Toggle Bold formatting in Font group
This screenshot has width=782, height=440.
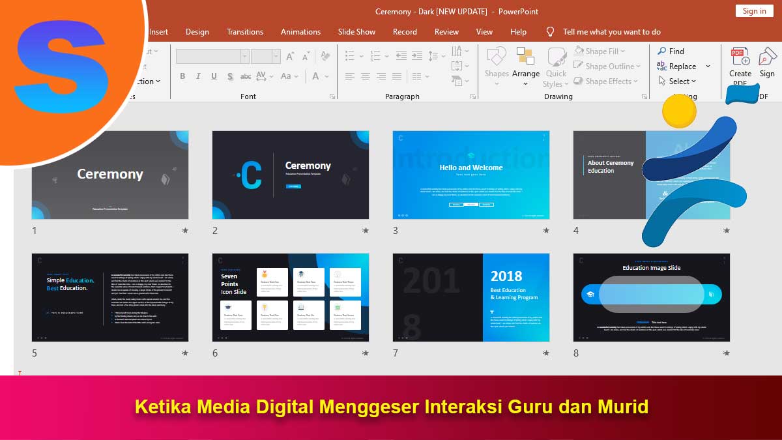point(182,76)
